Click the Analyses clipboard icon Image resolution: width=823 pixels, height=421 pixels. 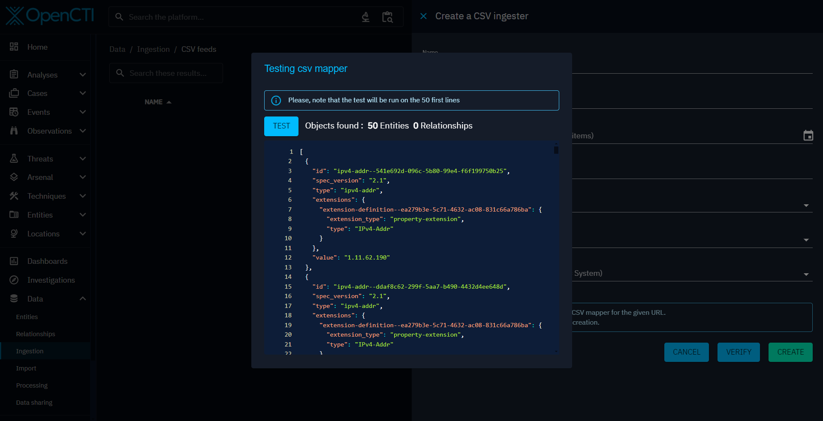point(14,75)
